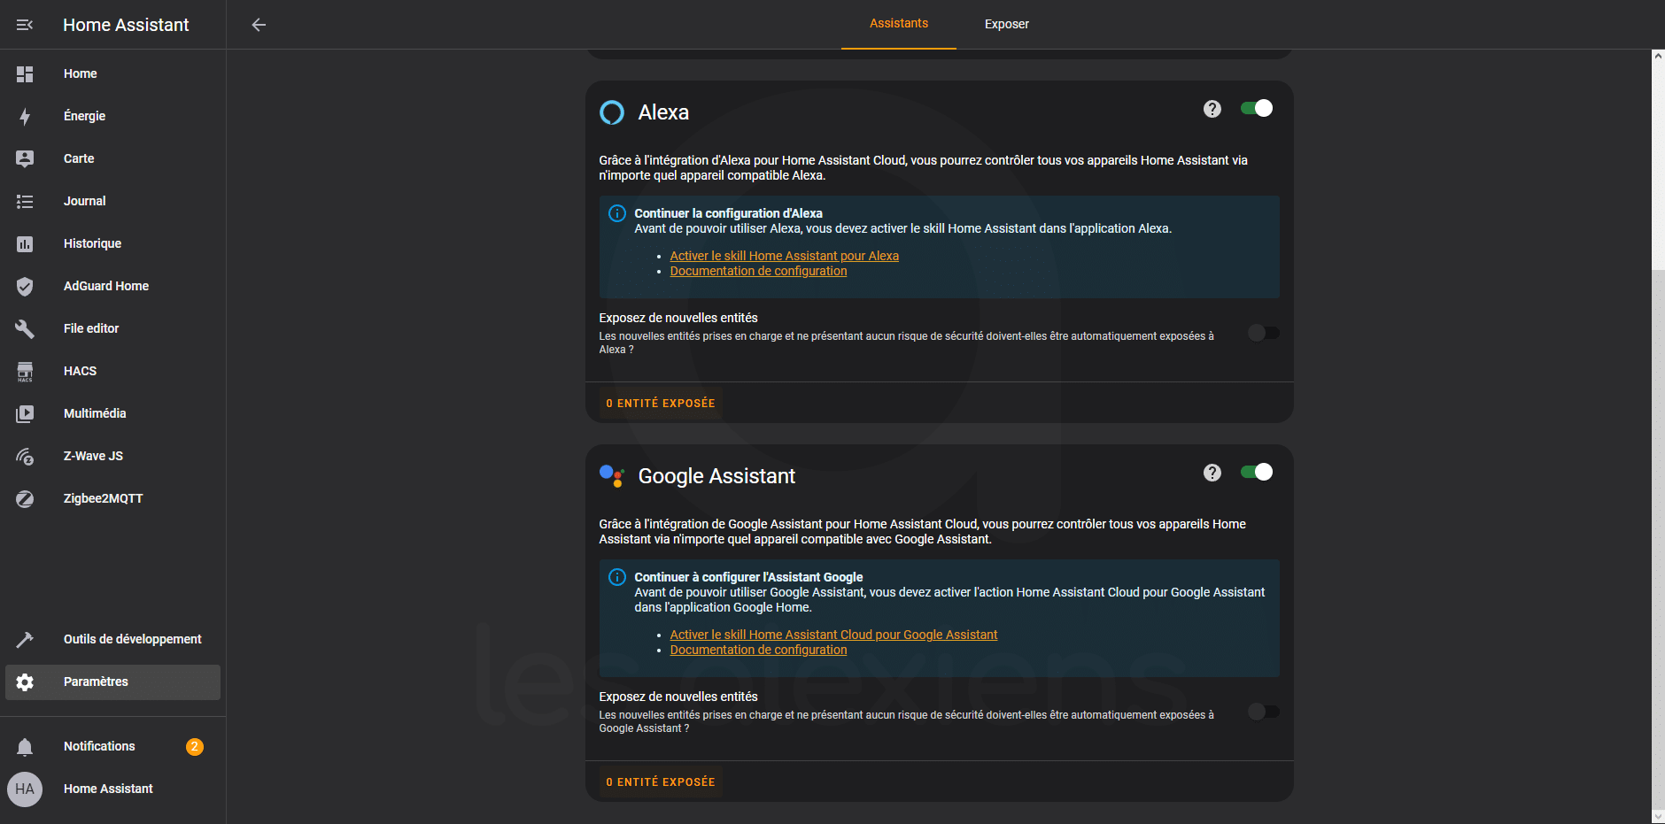1665x824 pixels.
Task: Open the Notifications bell icon
Action: click(x=25, y=747)
